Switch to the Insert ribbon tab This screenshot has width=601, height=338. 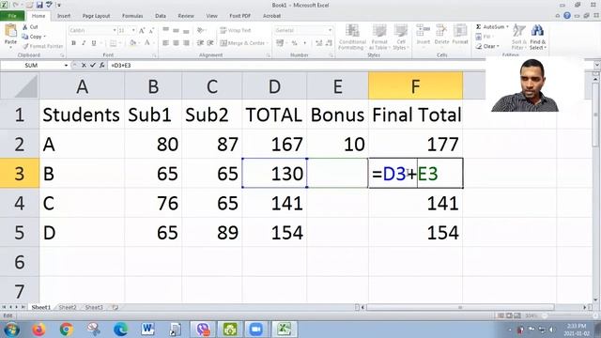click(64, 16)
